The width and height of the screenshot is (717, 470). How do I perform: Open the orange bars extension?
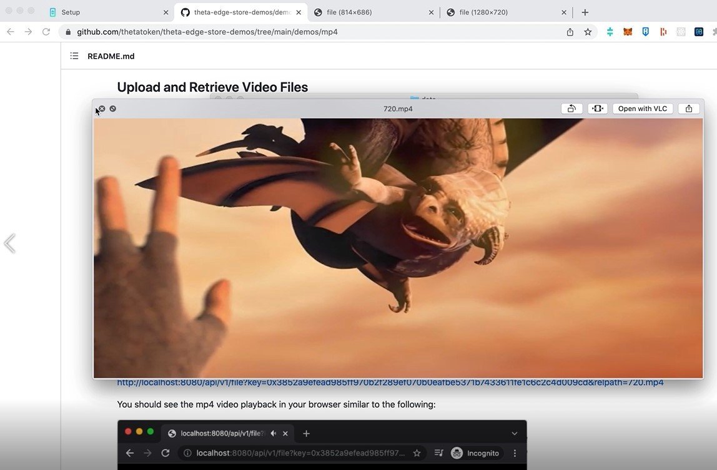pyautogui.click(x=663, y=32)
